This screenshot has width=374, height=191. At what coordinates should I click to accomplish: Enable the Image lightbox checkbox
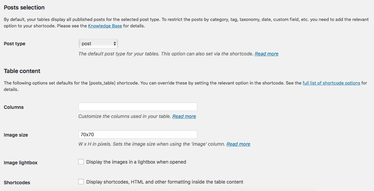pyautogui.click(x=81, y=162)
